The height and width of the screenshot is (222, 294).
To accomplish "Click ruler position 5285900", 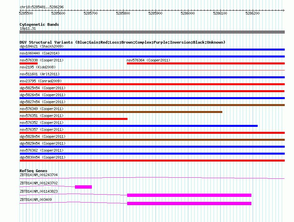I will pos(156,13).
